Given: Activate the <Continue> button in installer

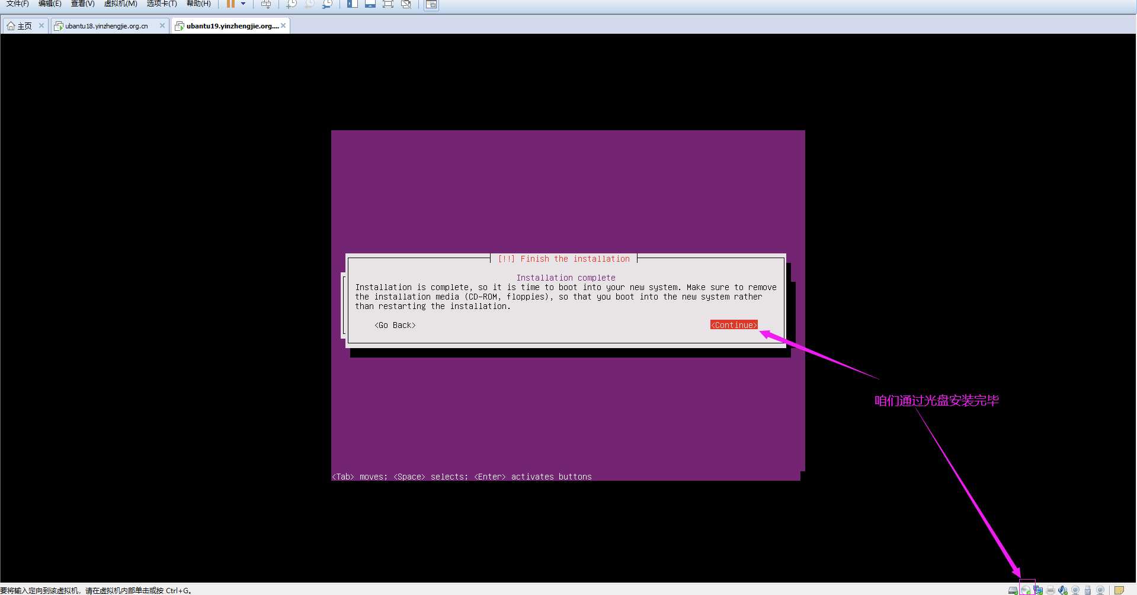Looking at the screenshot, I should click(x=734, y=325).
